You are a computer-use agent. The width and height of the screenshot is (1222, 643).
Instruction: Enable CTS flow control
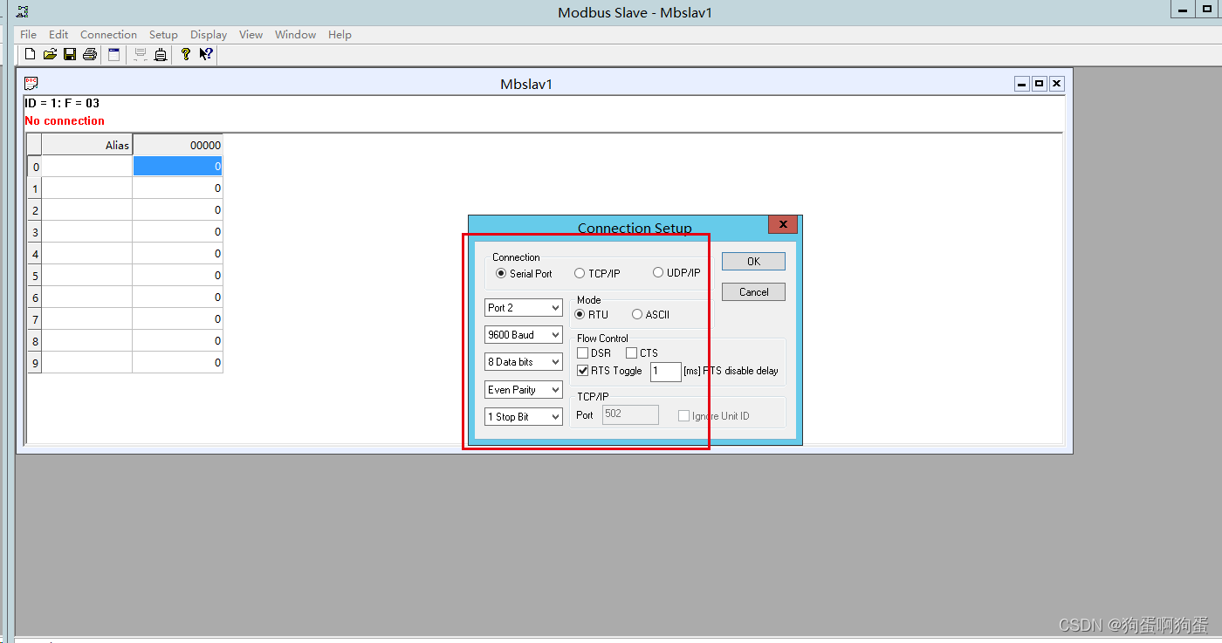coord(632,353)
